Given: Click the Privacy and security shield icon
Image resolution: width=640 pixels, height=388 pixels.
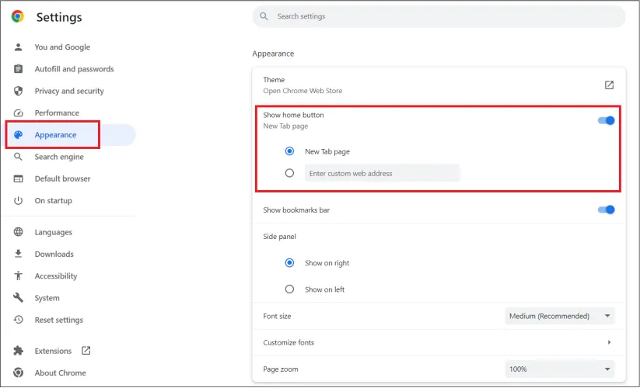Looking at the screenshot, I should click(19, 91).
